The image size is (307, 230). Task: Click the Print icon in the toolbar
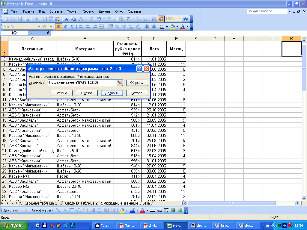click(35, 19)
